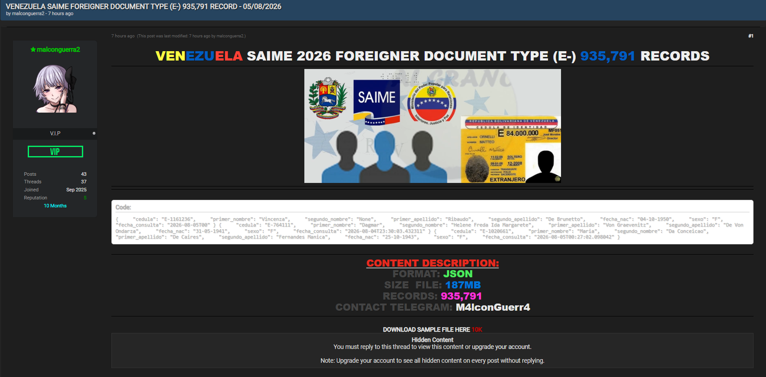Select the red 'CONTENT DESCRIPTION:' heading
The image size is (766, 377).
433,263
